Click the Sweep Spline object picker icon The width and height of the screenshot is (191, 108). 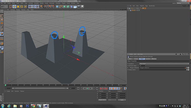click(x=189, y=70)
